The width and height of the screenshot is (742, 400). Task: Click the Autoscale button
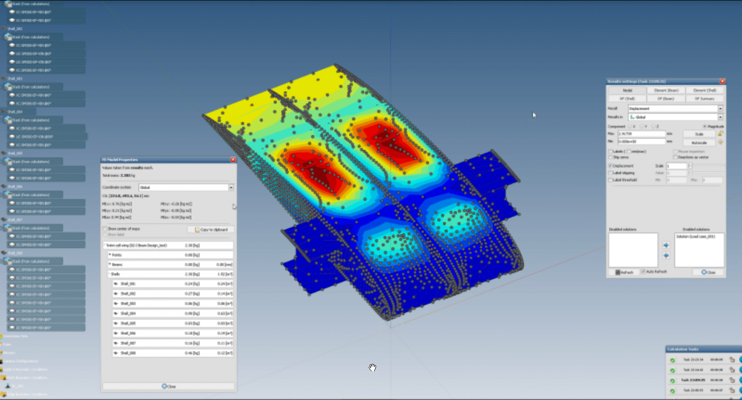(x=699, y=142)
